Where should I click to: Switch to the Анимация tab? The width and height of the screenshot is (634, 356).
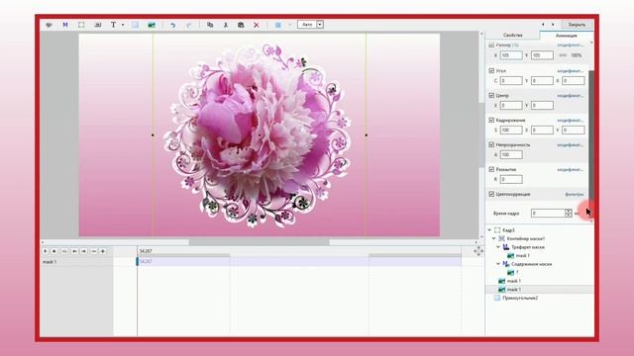click(x=566, y=36)
